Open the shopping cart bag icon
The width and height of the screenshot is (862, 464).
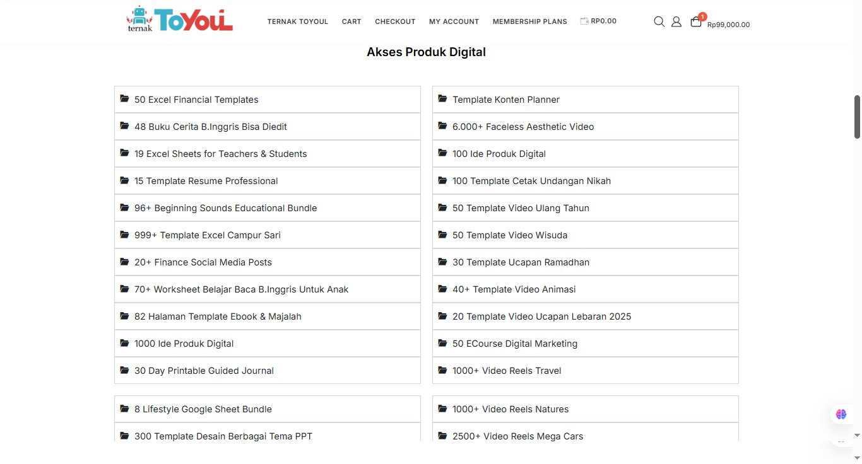click(x=696, y=21)
